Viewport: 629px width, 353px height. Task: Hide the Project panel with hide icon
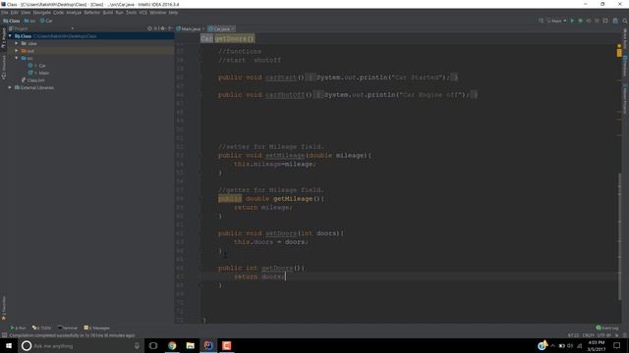[170, 28]
